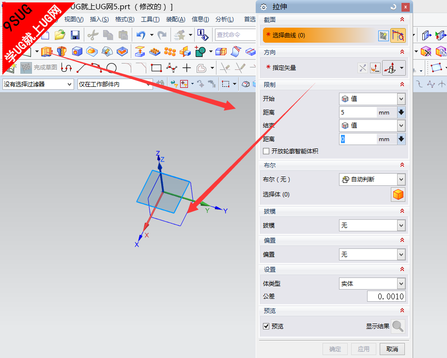Toggle 开放轮廓智能体积 checkbox
Viewport: 447px width, 358px height.
[266, 151]
